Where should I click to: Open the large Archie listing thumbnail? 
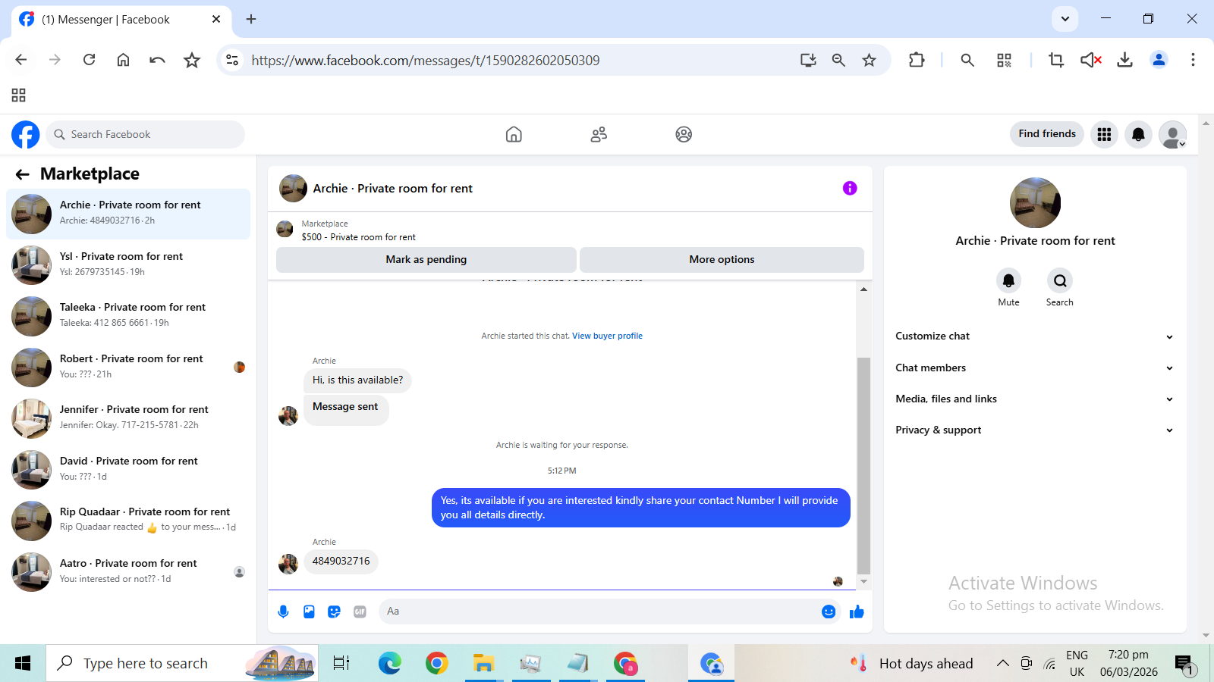pos(1035,203)
